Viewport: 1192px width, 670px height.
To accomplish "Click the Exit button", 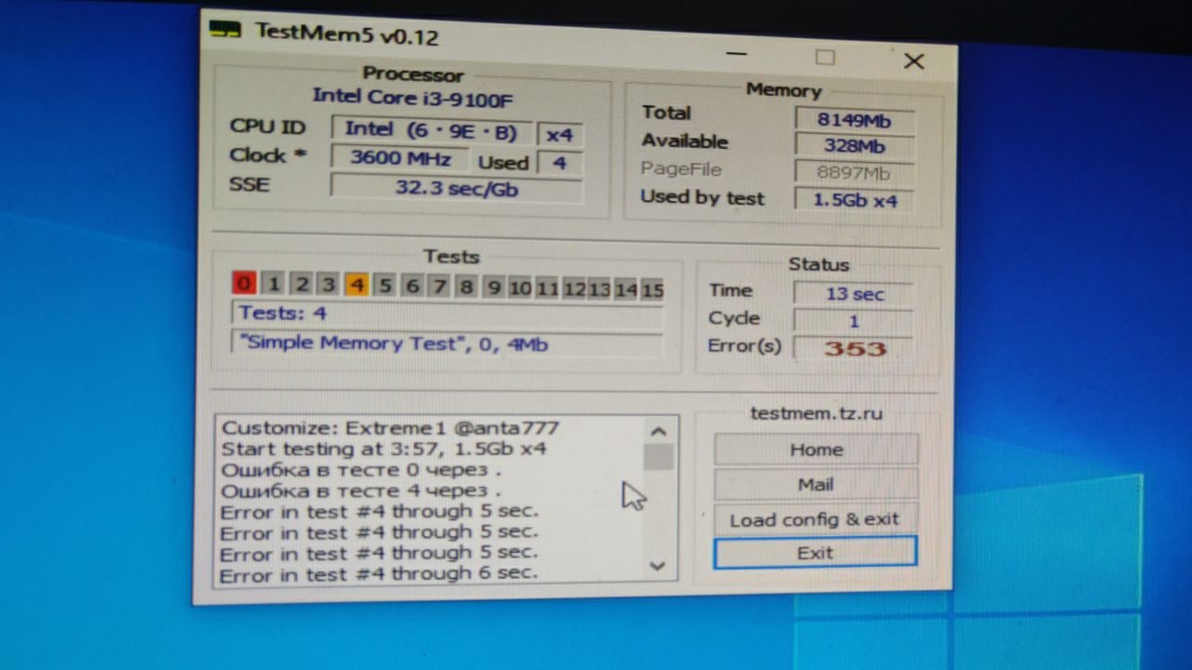I will pyautogui.click(x=815, y=552).
